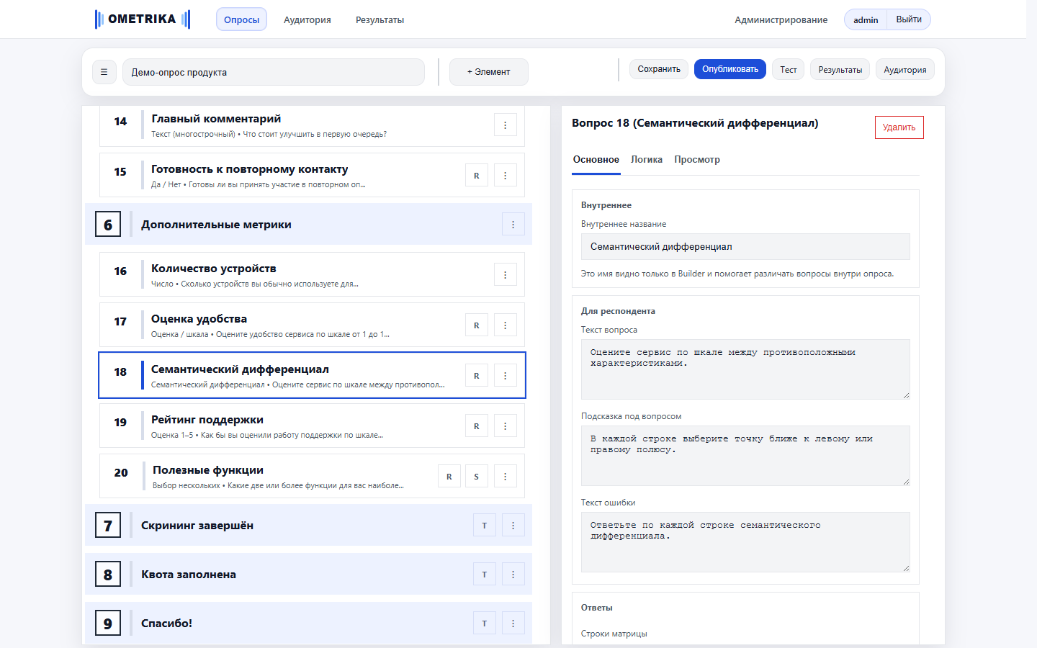This screenshot has width=1037, height=648.
Task: Click the R badge on Полезные функции
Action: (x=449, y=477)
